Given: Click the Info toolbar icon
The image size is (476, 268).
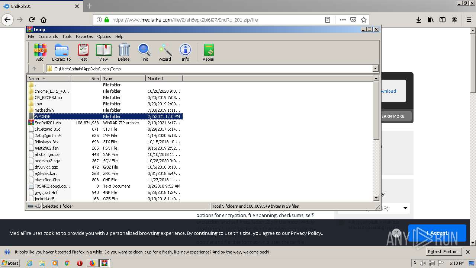Looking at the screenshot, I should 185,52.
